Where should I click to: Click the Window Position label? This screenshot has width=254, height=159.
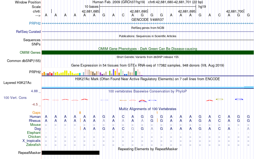[28, 2]
